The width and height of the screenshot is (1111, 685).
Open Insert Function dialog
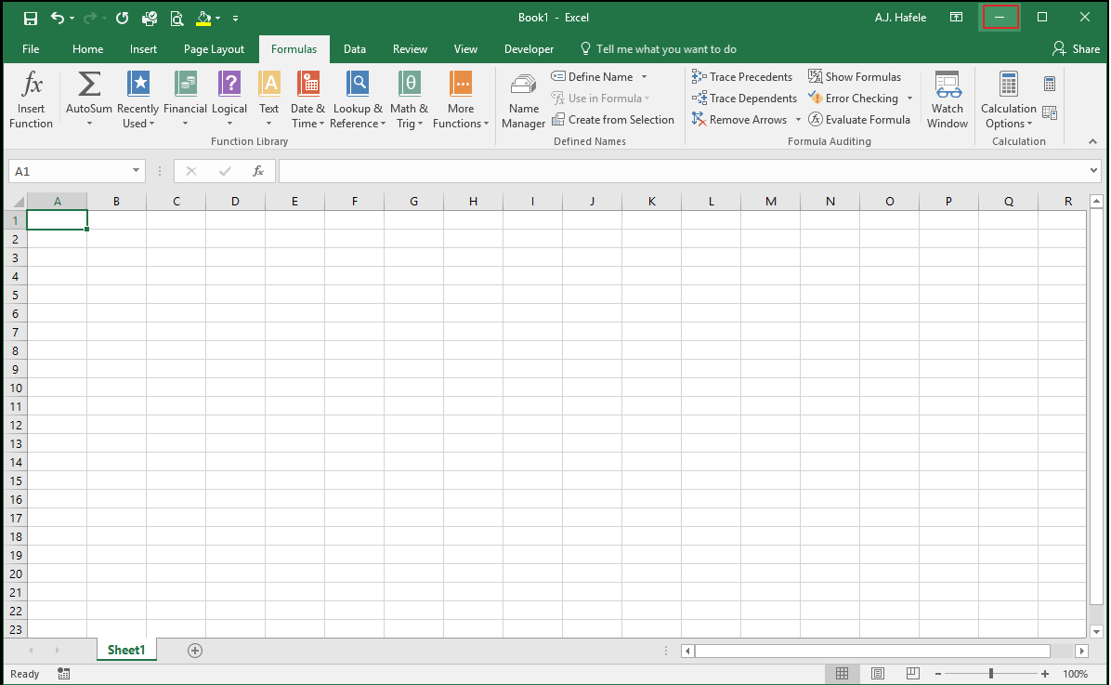tap(32, 99)
